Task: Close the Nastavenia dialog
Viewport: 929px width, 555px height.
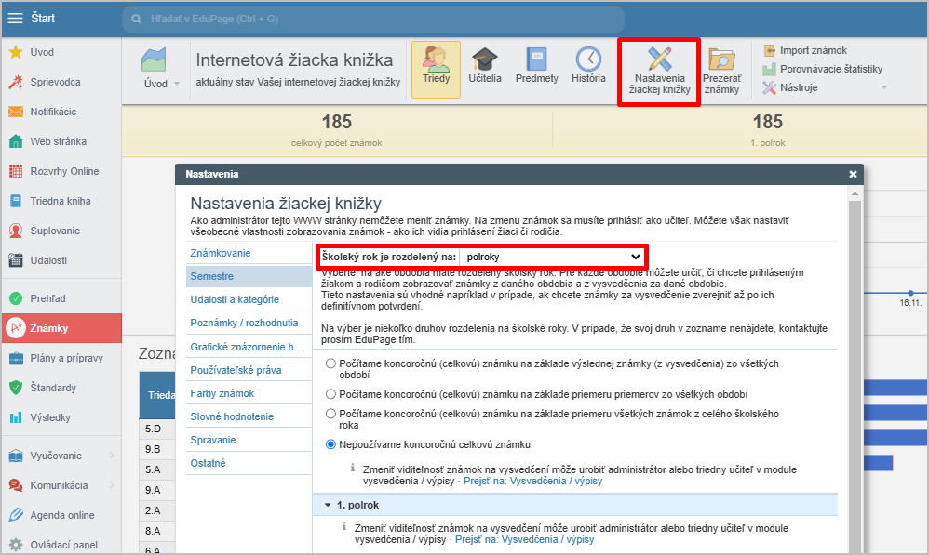Action: pyautogui.click(x=853, y=174)
